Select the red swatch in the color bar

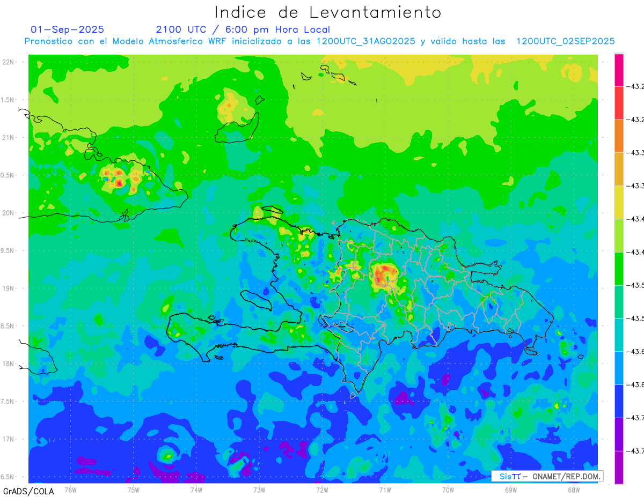(x=619, y=103)
